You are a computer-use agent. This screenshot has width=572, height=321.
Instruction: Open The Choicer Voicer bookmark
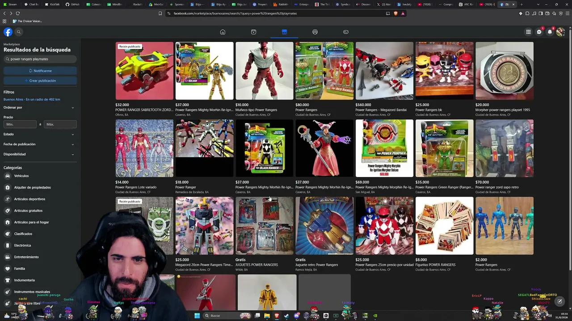[x=28, y=21]
